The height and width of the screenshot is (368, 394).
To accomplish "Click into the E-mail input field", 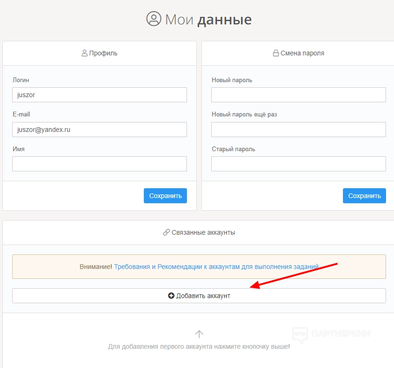I will 99,130.
